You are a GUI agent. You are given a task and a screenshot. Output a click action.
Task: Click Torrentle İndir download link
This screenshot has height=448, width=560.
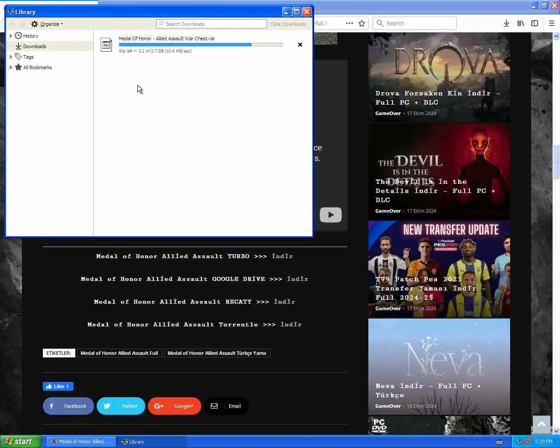pyautogui.click(x=291, y=325)
